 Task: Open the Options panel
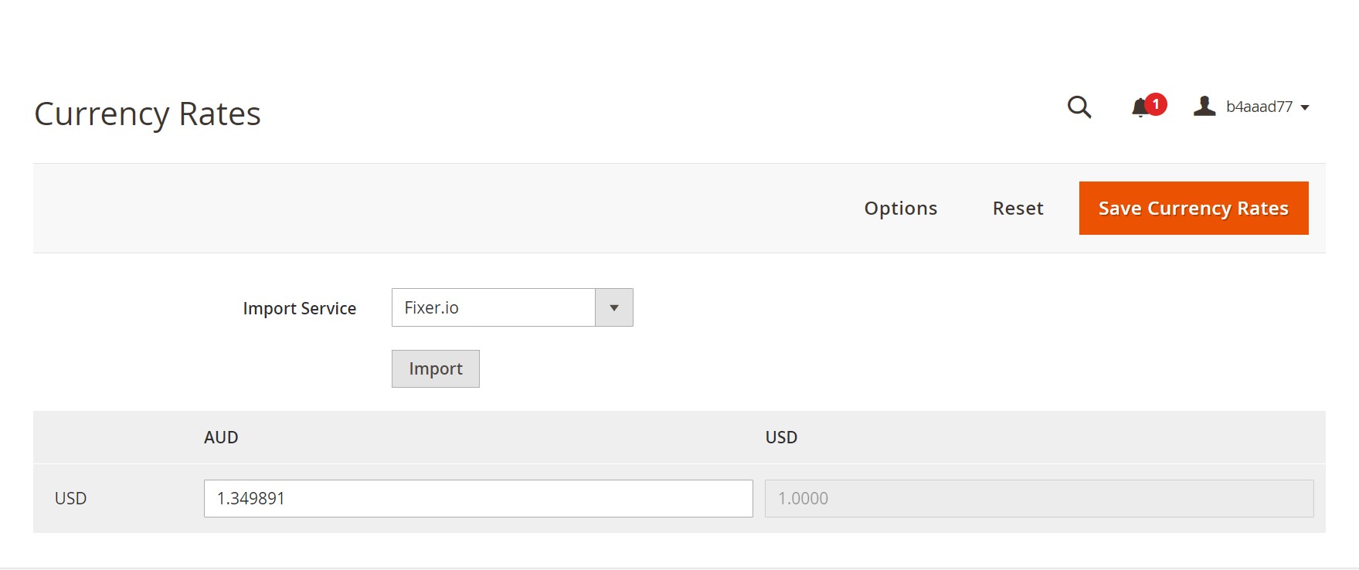coord(900,208)
